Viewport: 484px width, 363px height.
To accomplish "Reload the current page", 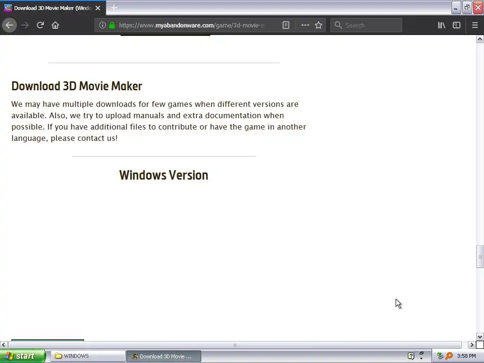I will click(x=40, y=25).
